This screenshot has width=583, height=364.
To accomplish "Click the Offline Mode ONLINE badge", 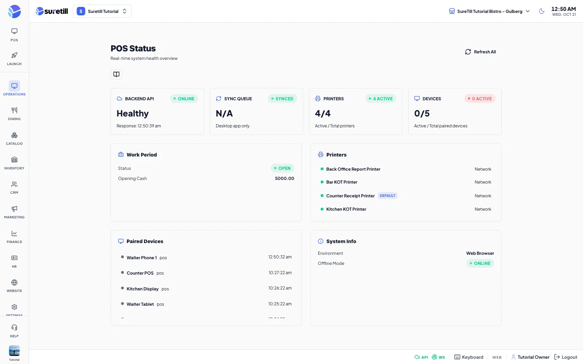I will pyautogui.click(x=480, y=263).
